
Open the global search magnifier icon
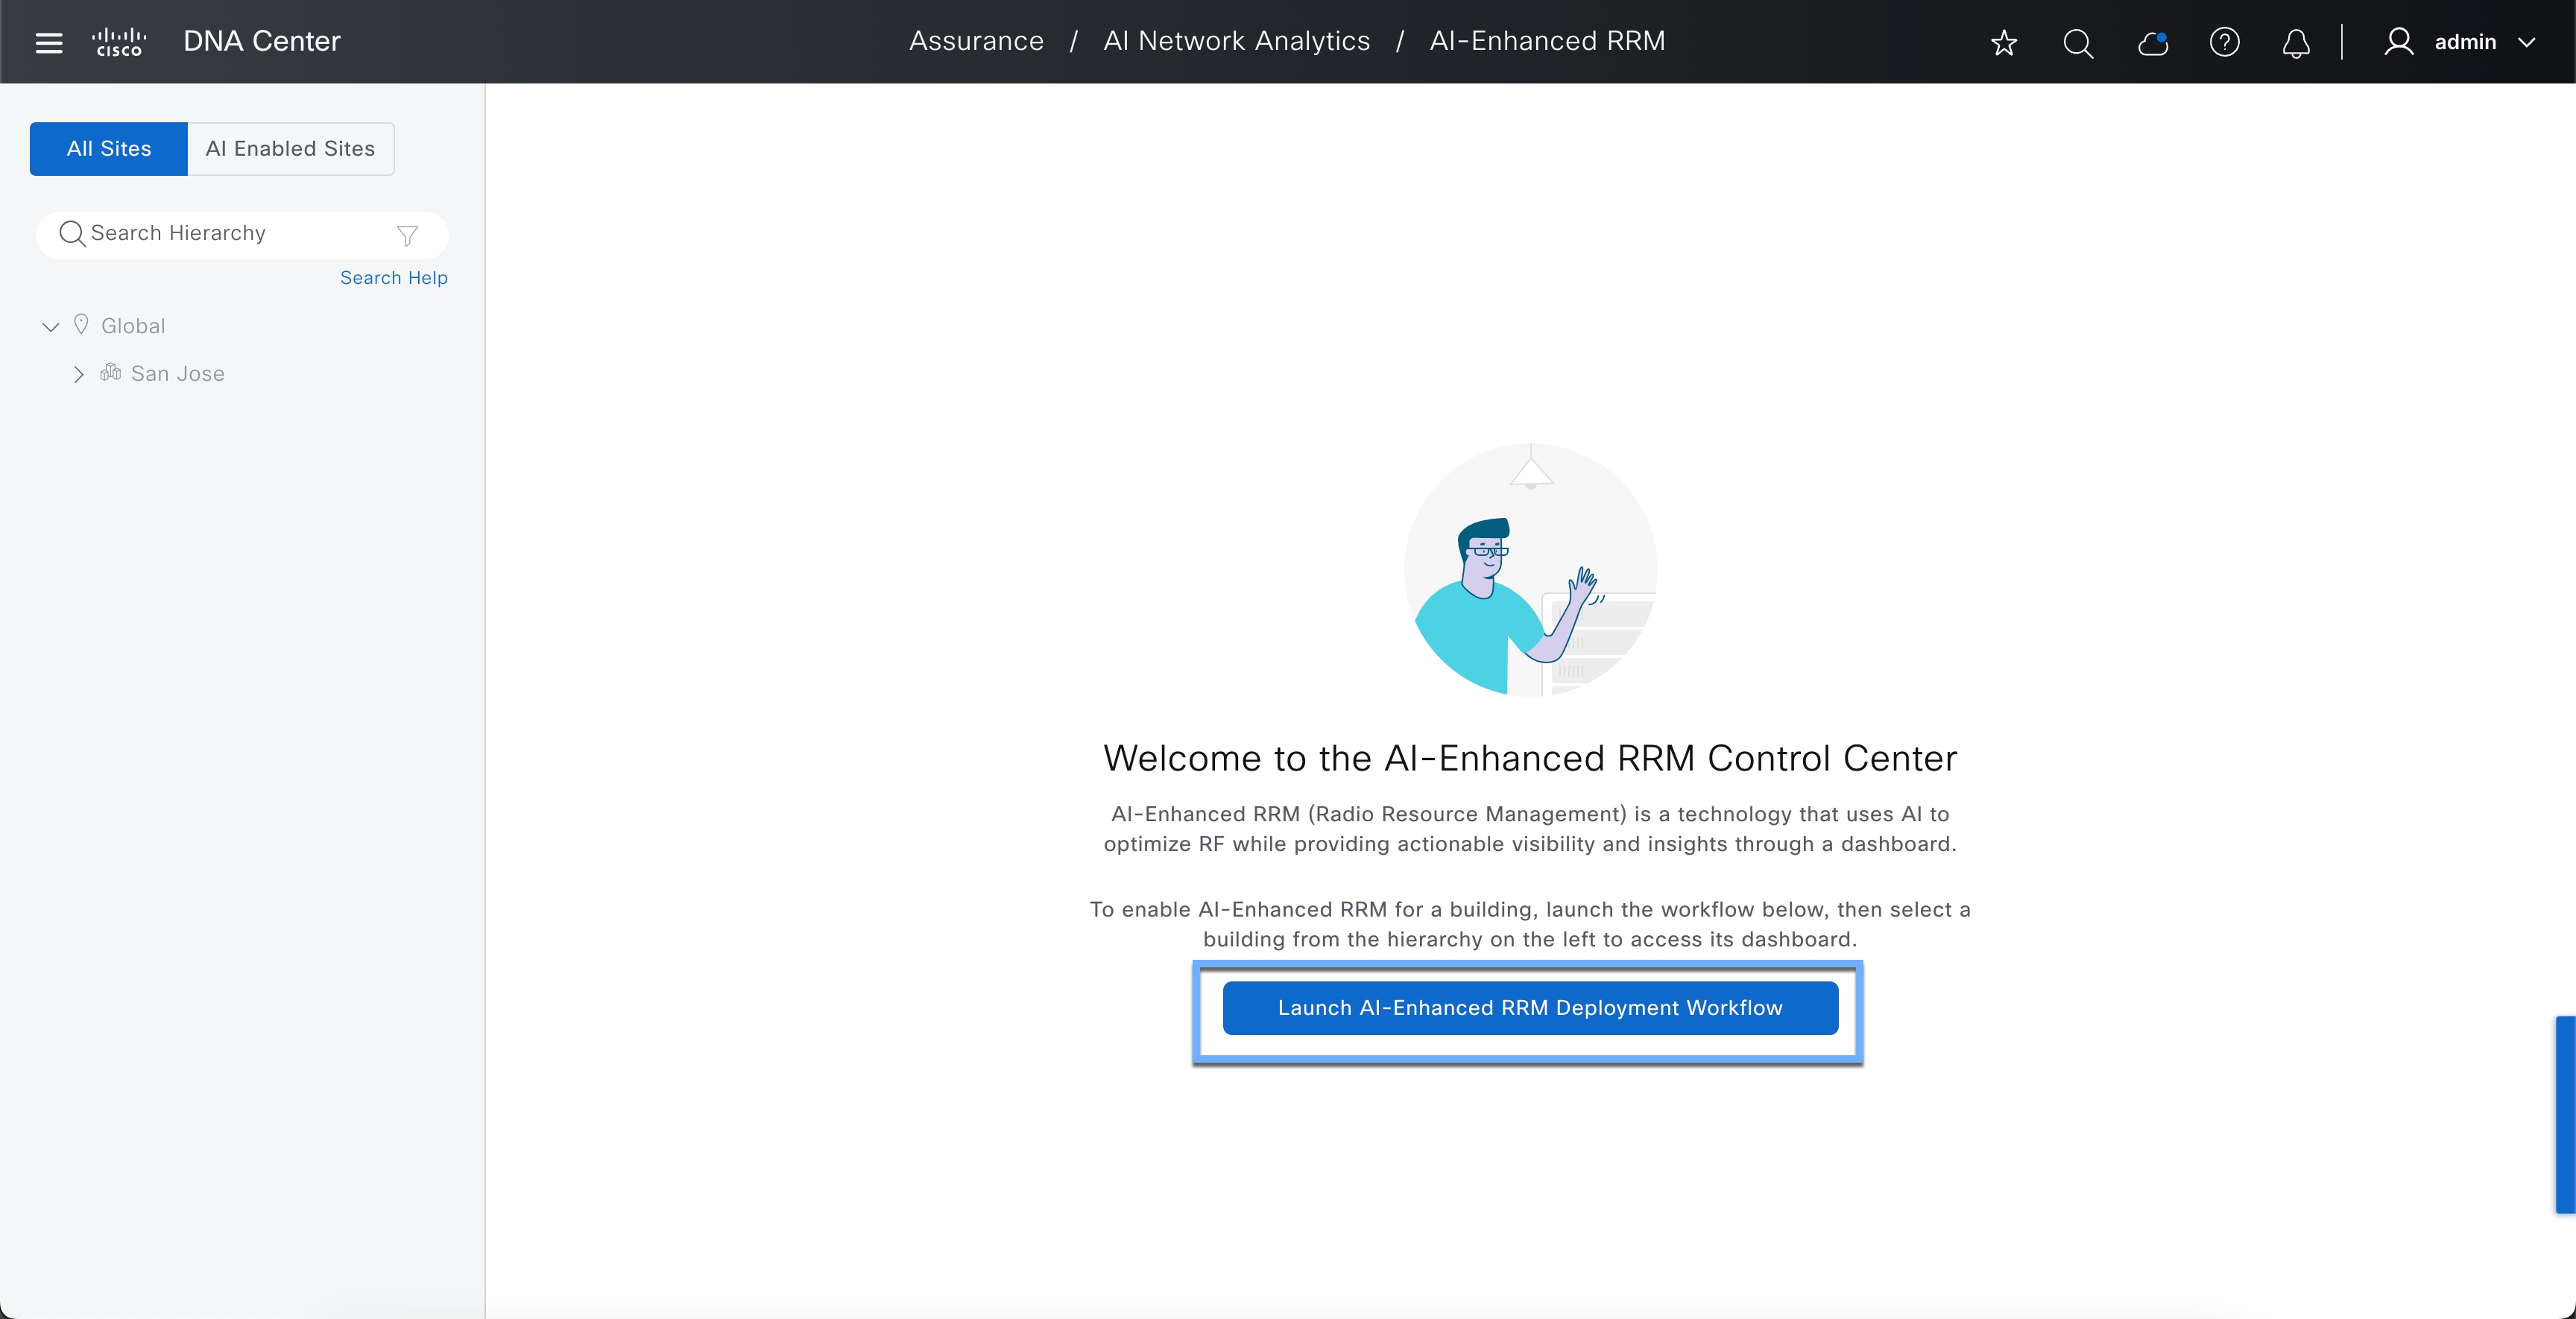click(2077, 42)
